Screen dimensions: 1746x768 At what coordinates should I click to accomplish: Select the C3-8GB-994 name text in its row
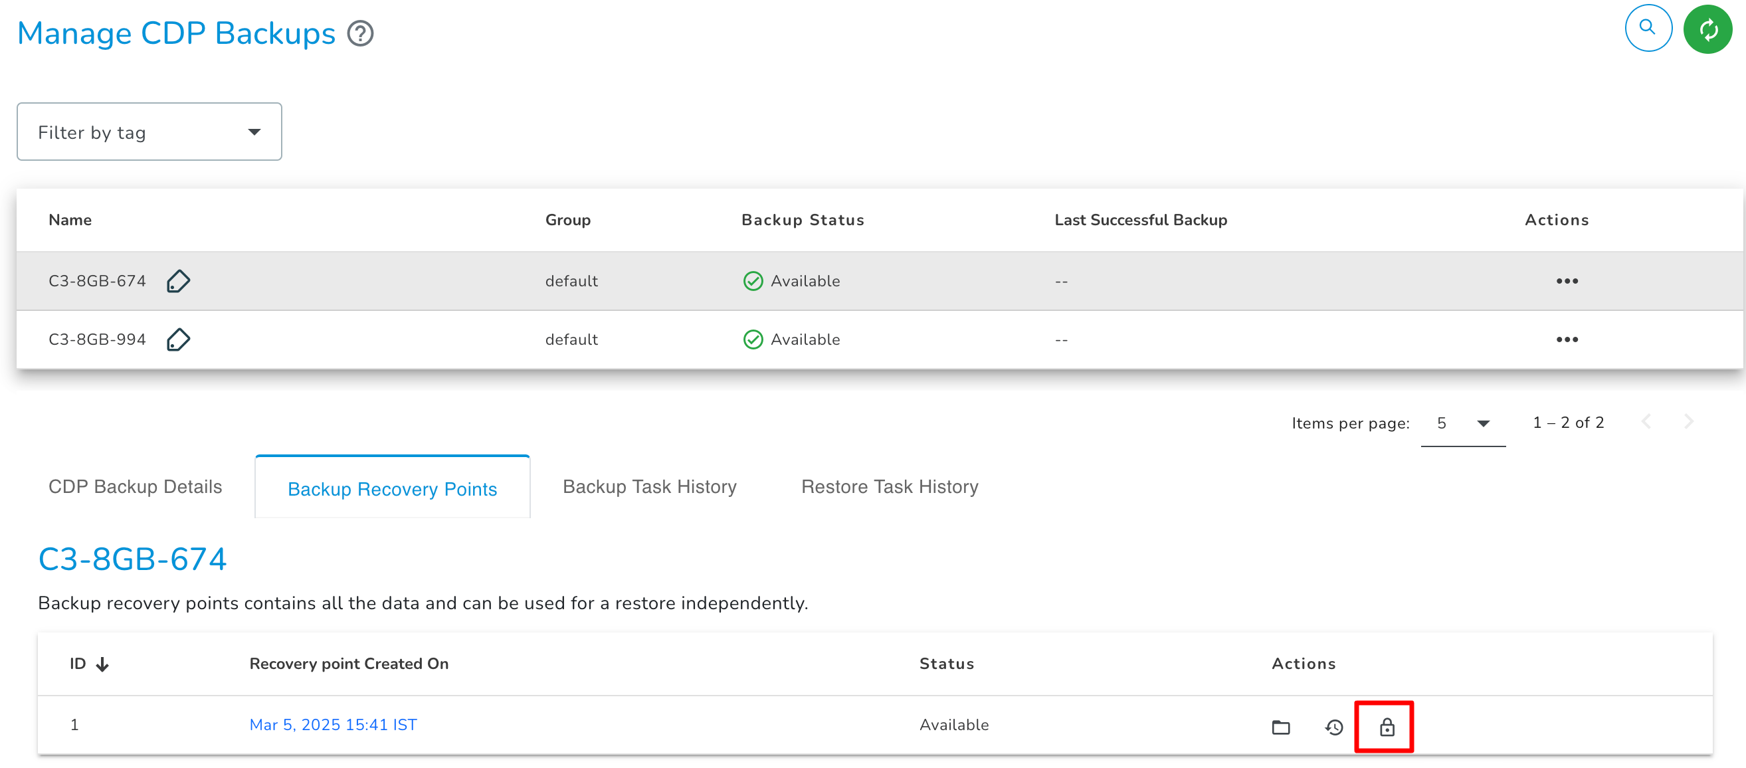pos(97,339)
